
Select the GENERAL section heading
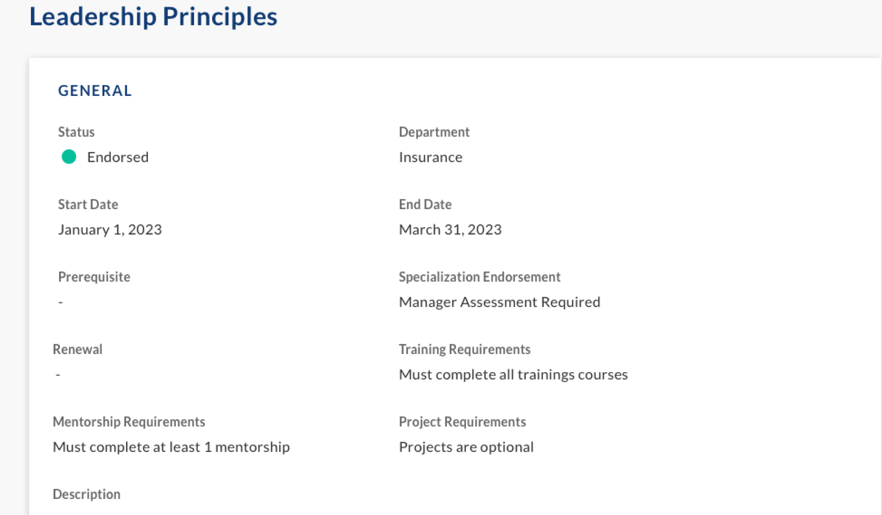tap(95, 91)
